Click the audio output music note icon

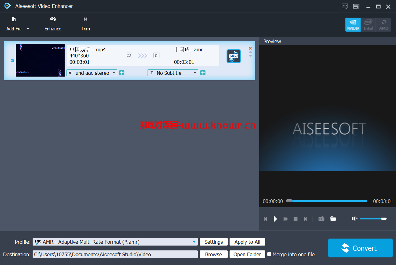(156, 55)
